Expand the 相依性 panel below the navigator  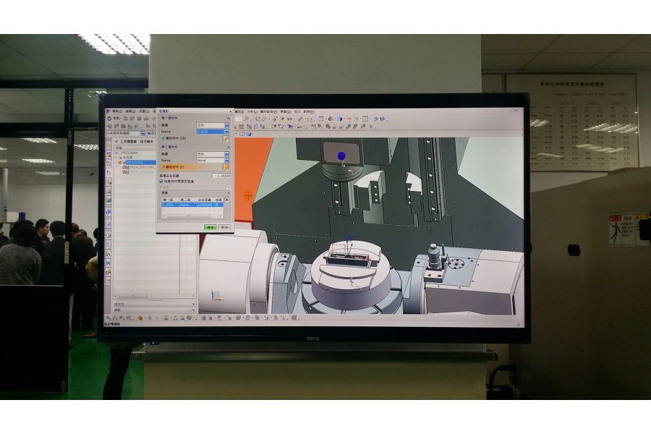tap(193, 304)
